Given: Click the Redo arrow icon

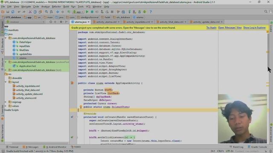Looking at the screenshot, I should 24,12.
